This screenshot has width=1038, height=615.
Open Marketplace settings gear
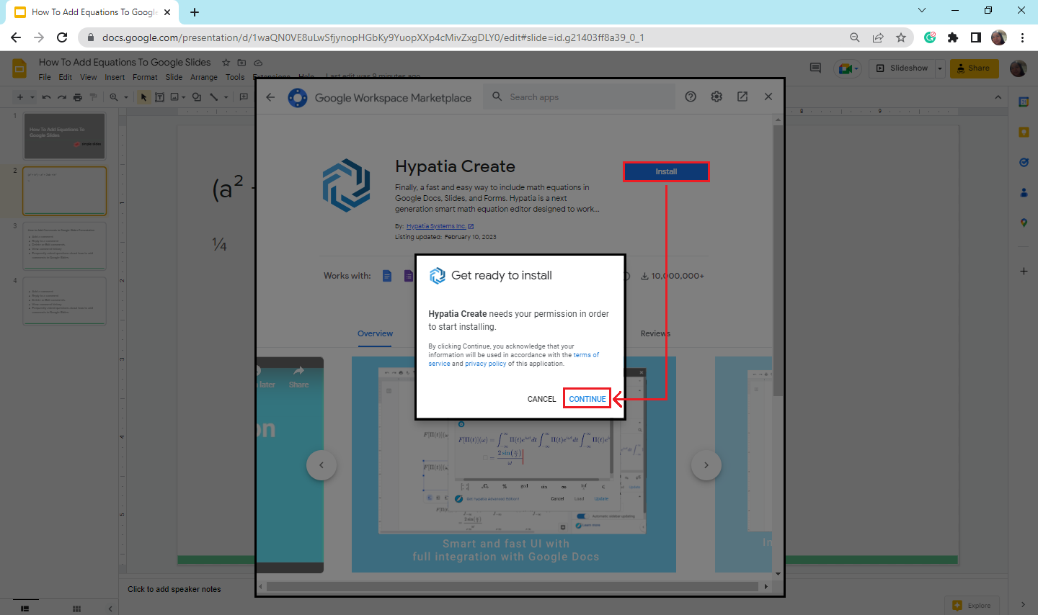pyautogui.click(x=717, y=96)
